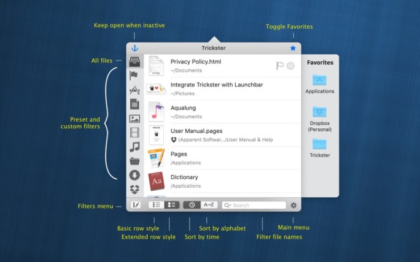Click ~/Pictures path under Launchbar item
420x262 pixels.
point(182,94)
